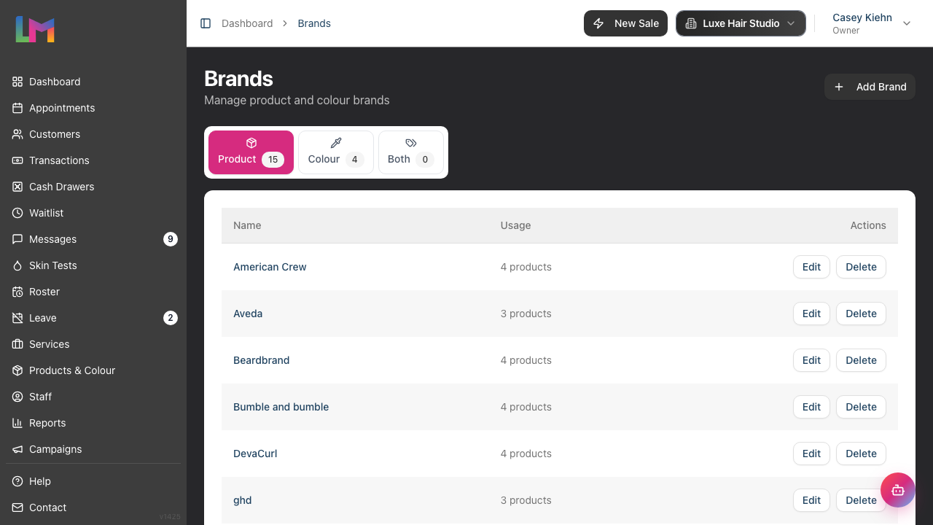Delete the American Crew brand

[x=861, y=267]
